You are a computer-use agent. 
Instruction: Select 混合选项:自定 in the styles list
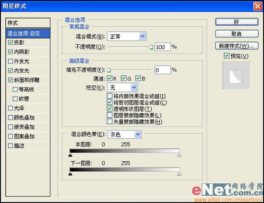28,34
